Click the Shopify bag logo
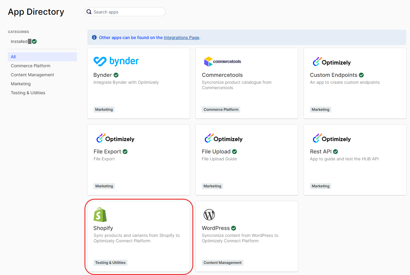 pyautogui.click(x=100, y=215)
